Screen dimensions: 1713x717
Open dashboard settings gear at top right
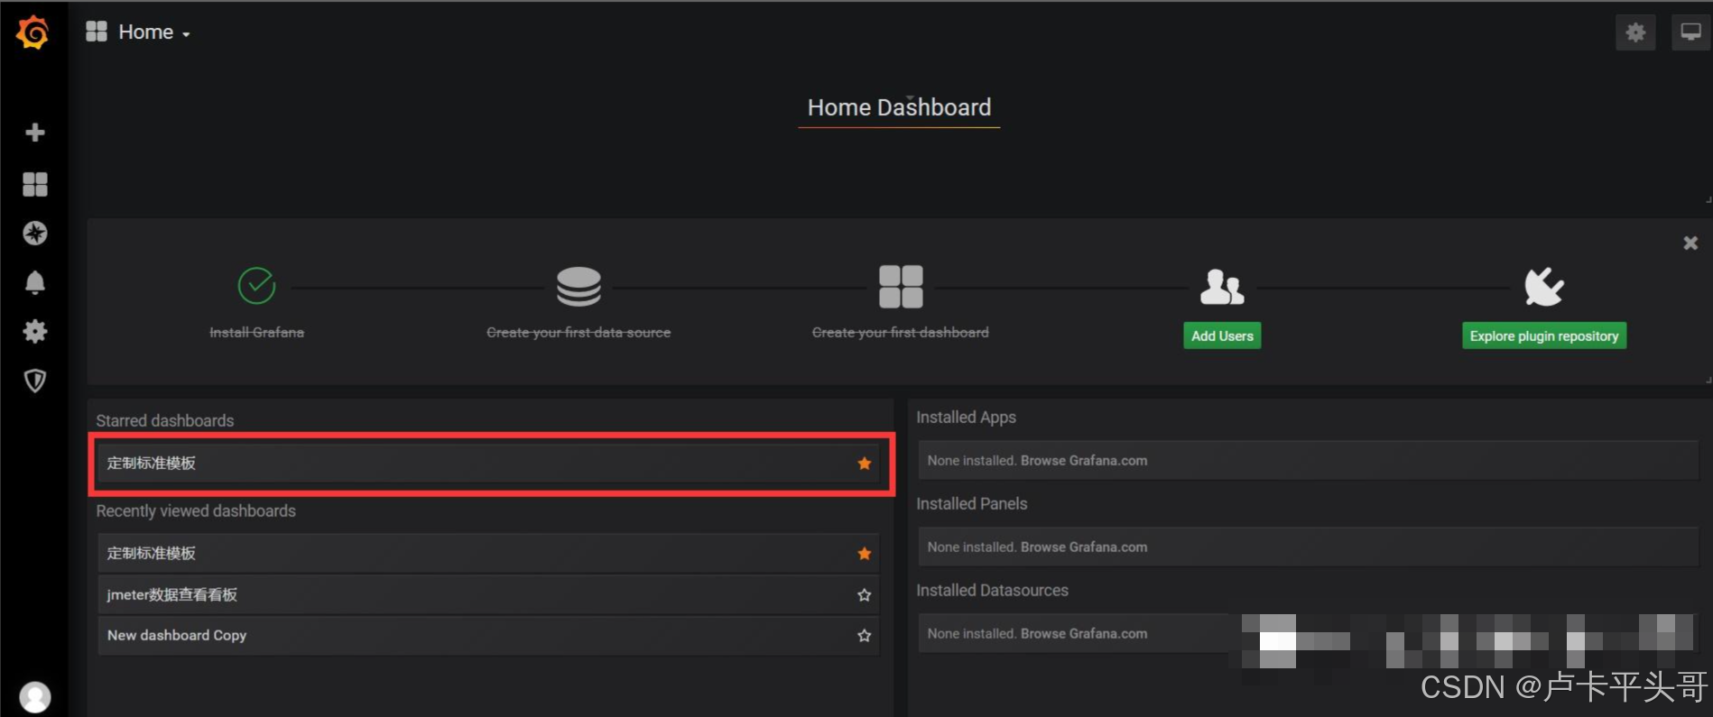[x=1635, y=33]
